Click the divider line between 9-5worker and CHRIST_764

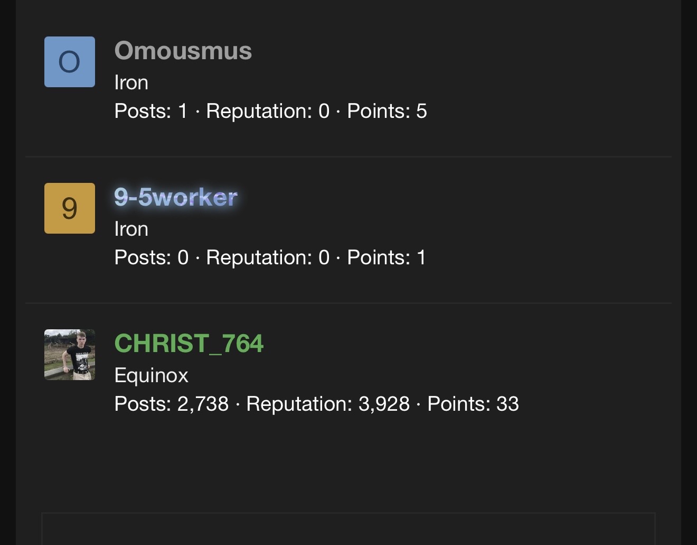point(348,303)
